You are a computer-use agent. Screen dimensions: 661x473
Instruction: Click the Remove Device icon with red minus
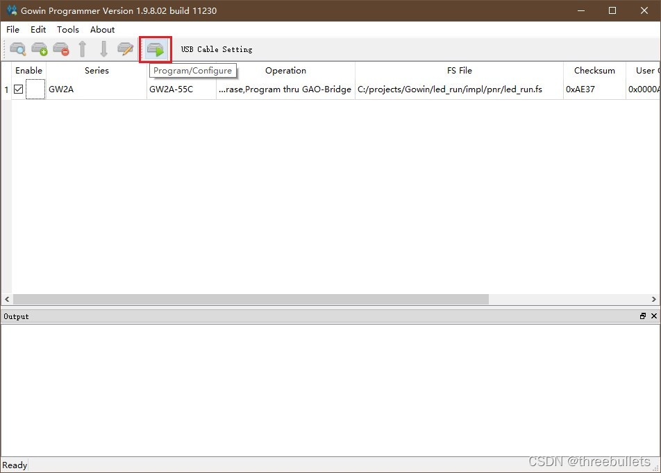tap(61, 49)
